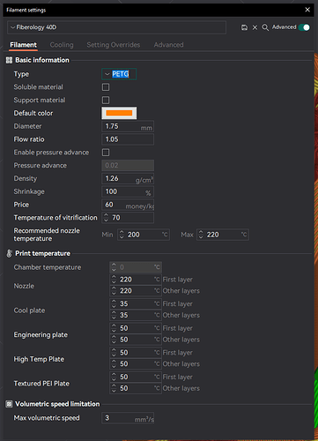Go to the Advanced tab
The image size is (318, 441).
(168, 45)
